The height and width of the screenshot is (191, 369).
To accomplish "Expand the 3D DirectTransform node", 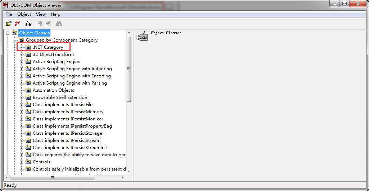I will pyautogui.click(x=21, y=54).
